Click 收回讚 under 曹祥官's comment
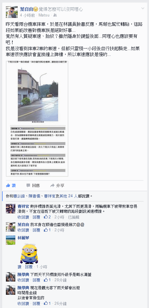The image size is (149, 308). (24, 217)
